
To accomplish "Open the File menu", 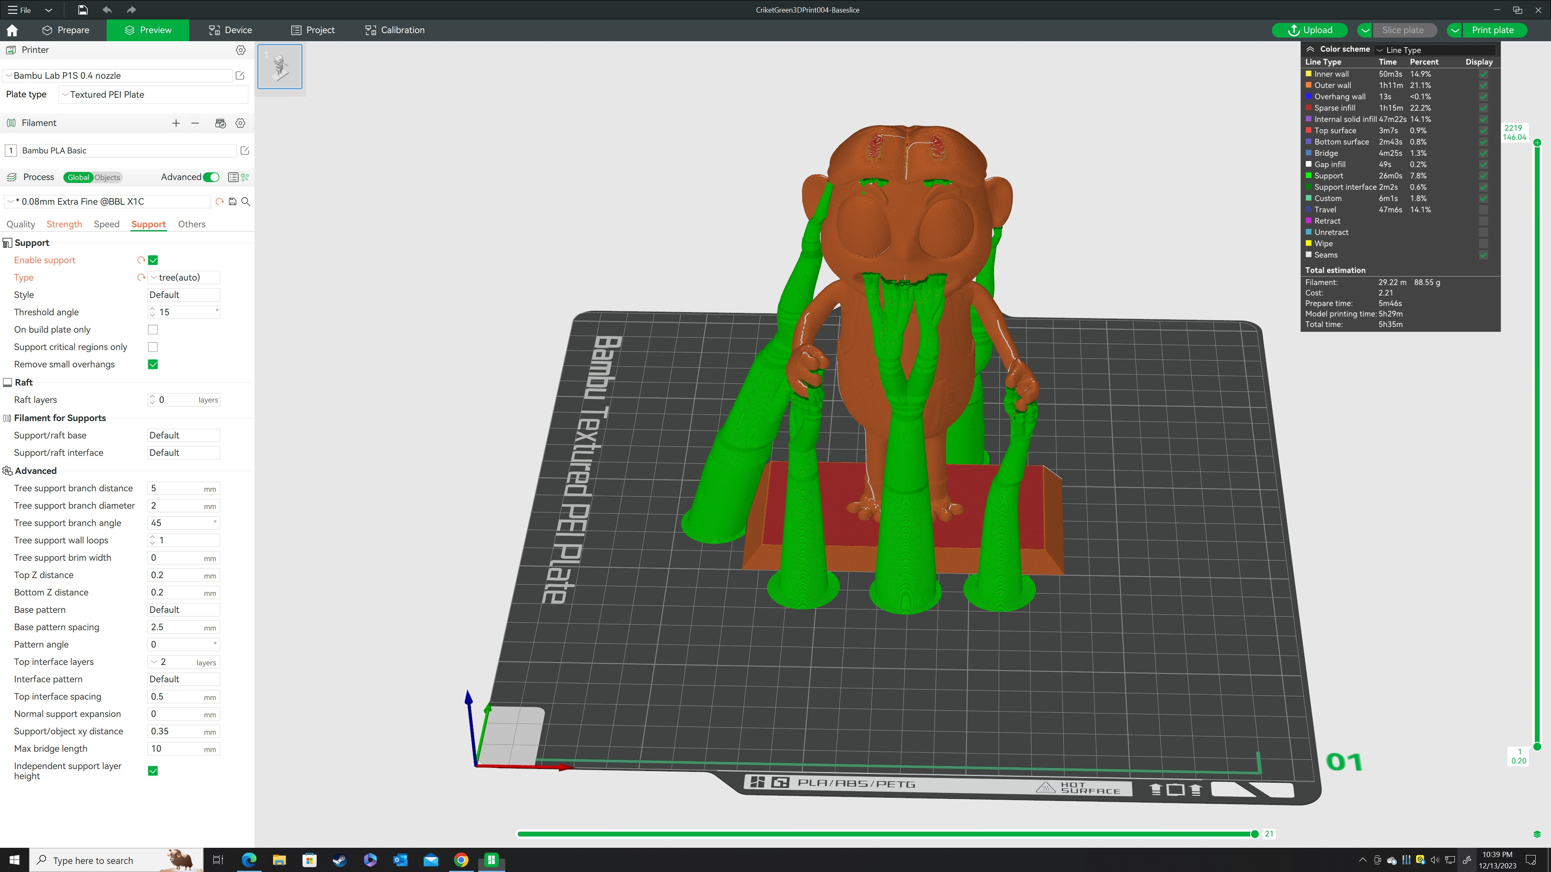I will tap(20, 10).
